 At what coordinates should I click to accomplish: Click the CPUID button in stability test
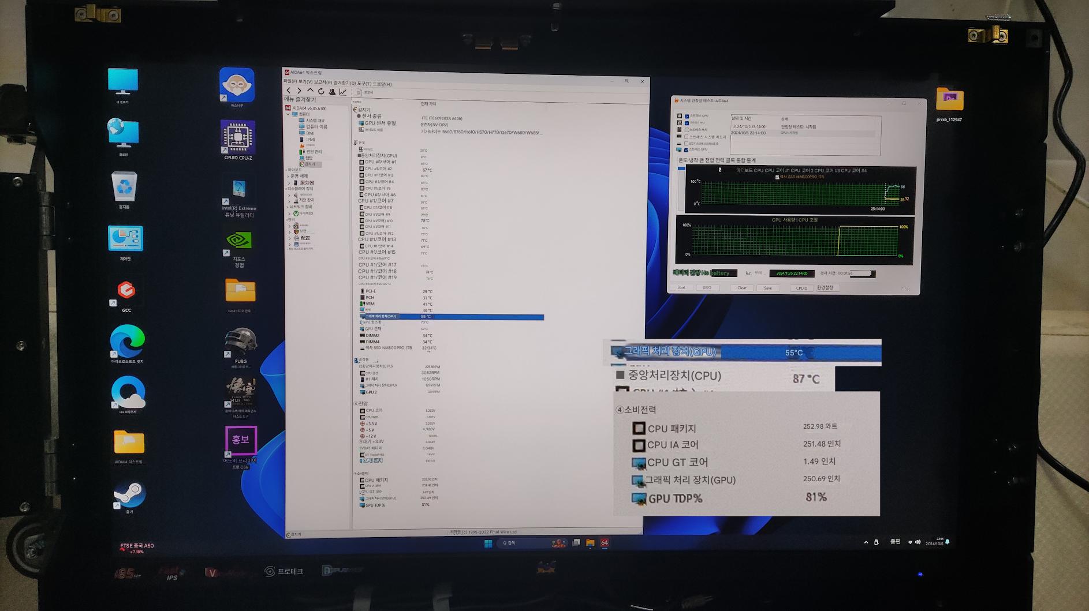801,288
